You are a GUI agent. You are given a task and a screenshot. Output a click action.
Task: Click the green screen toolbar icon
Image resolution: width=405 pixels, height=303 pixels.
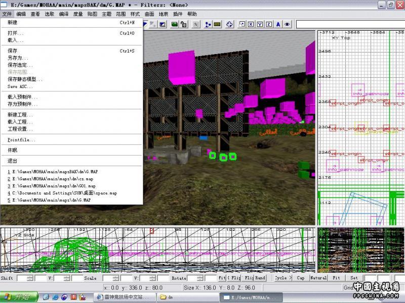(x=175, y=24)
